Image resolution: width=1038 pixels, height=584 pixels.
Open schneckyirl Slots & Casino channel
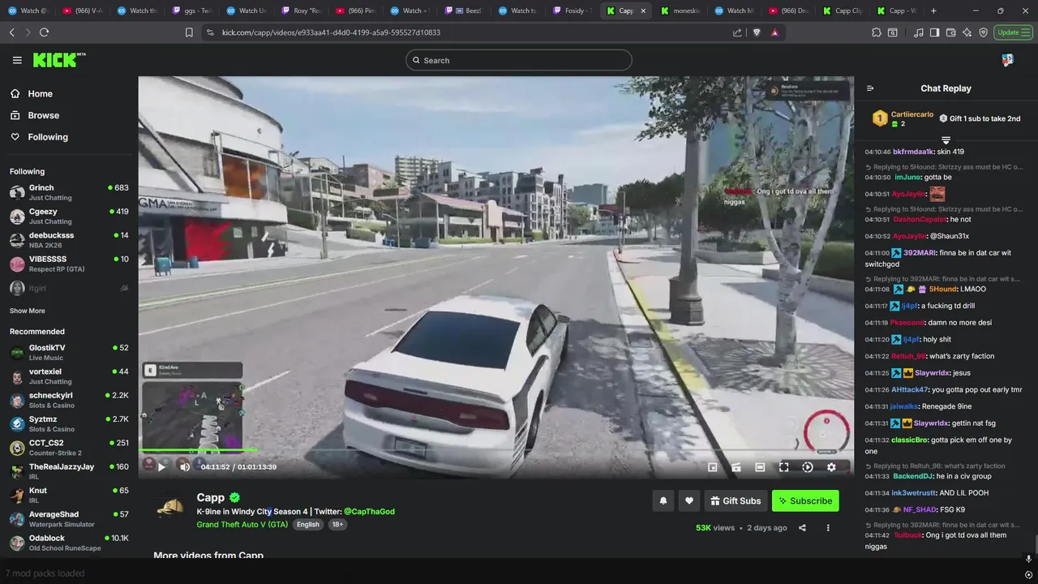(69, 400)
